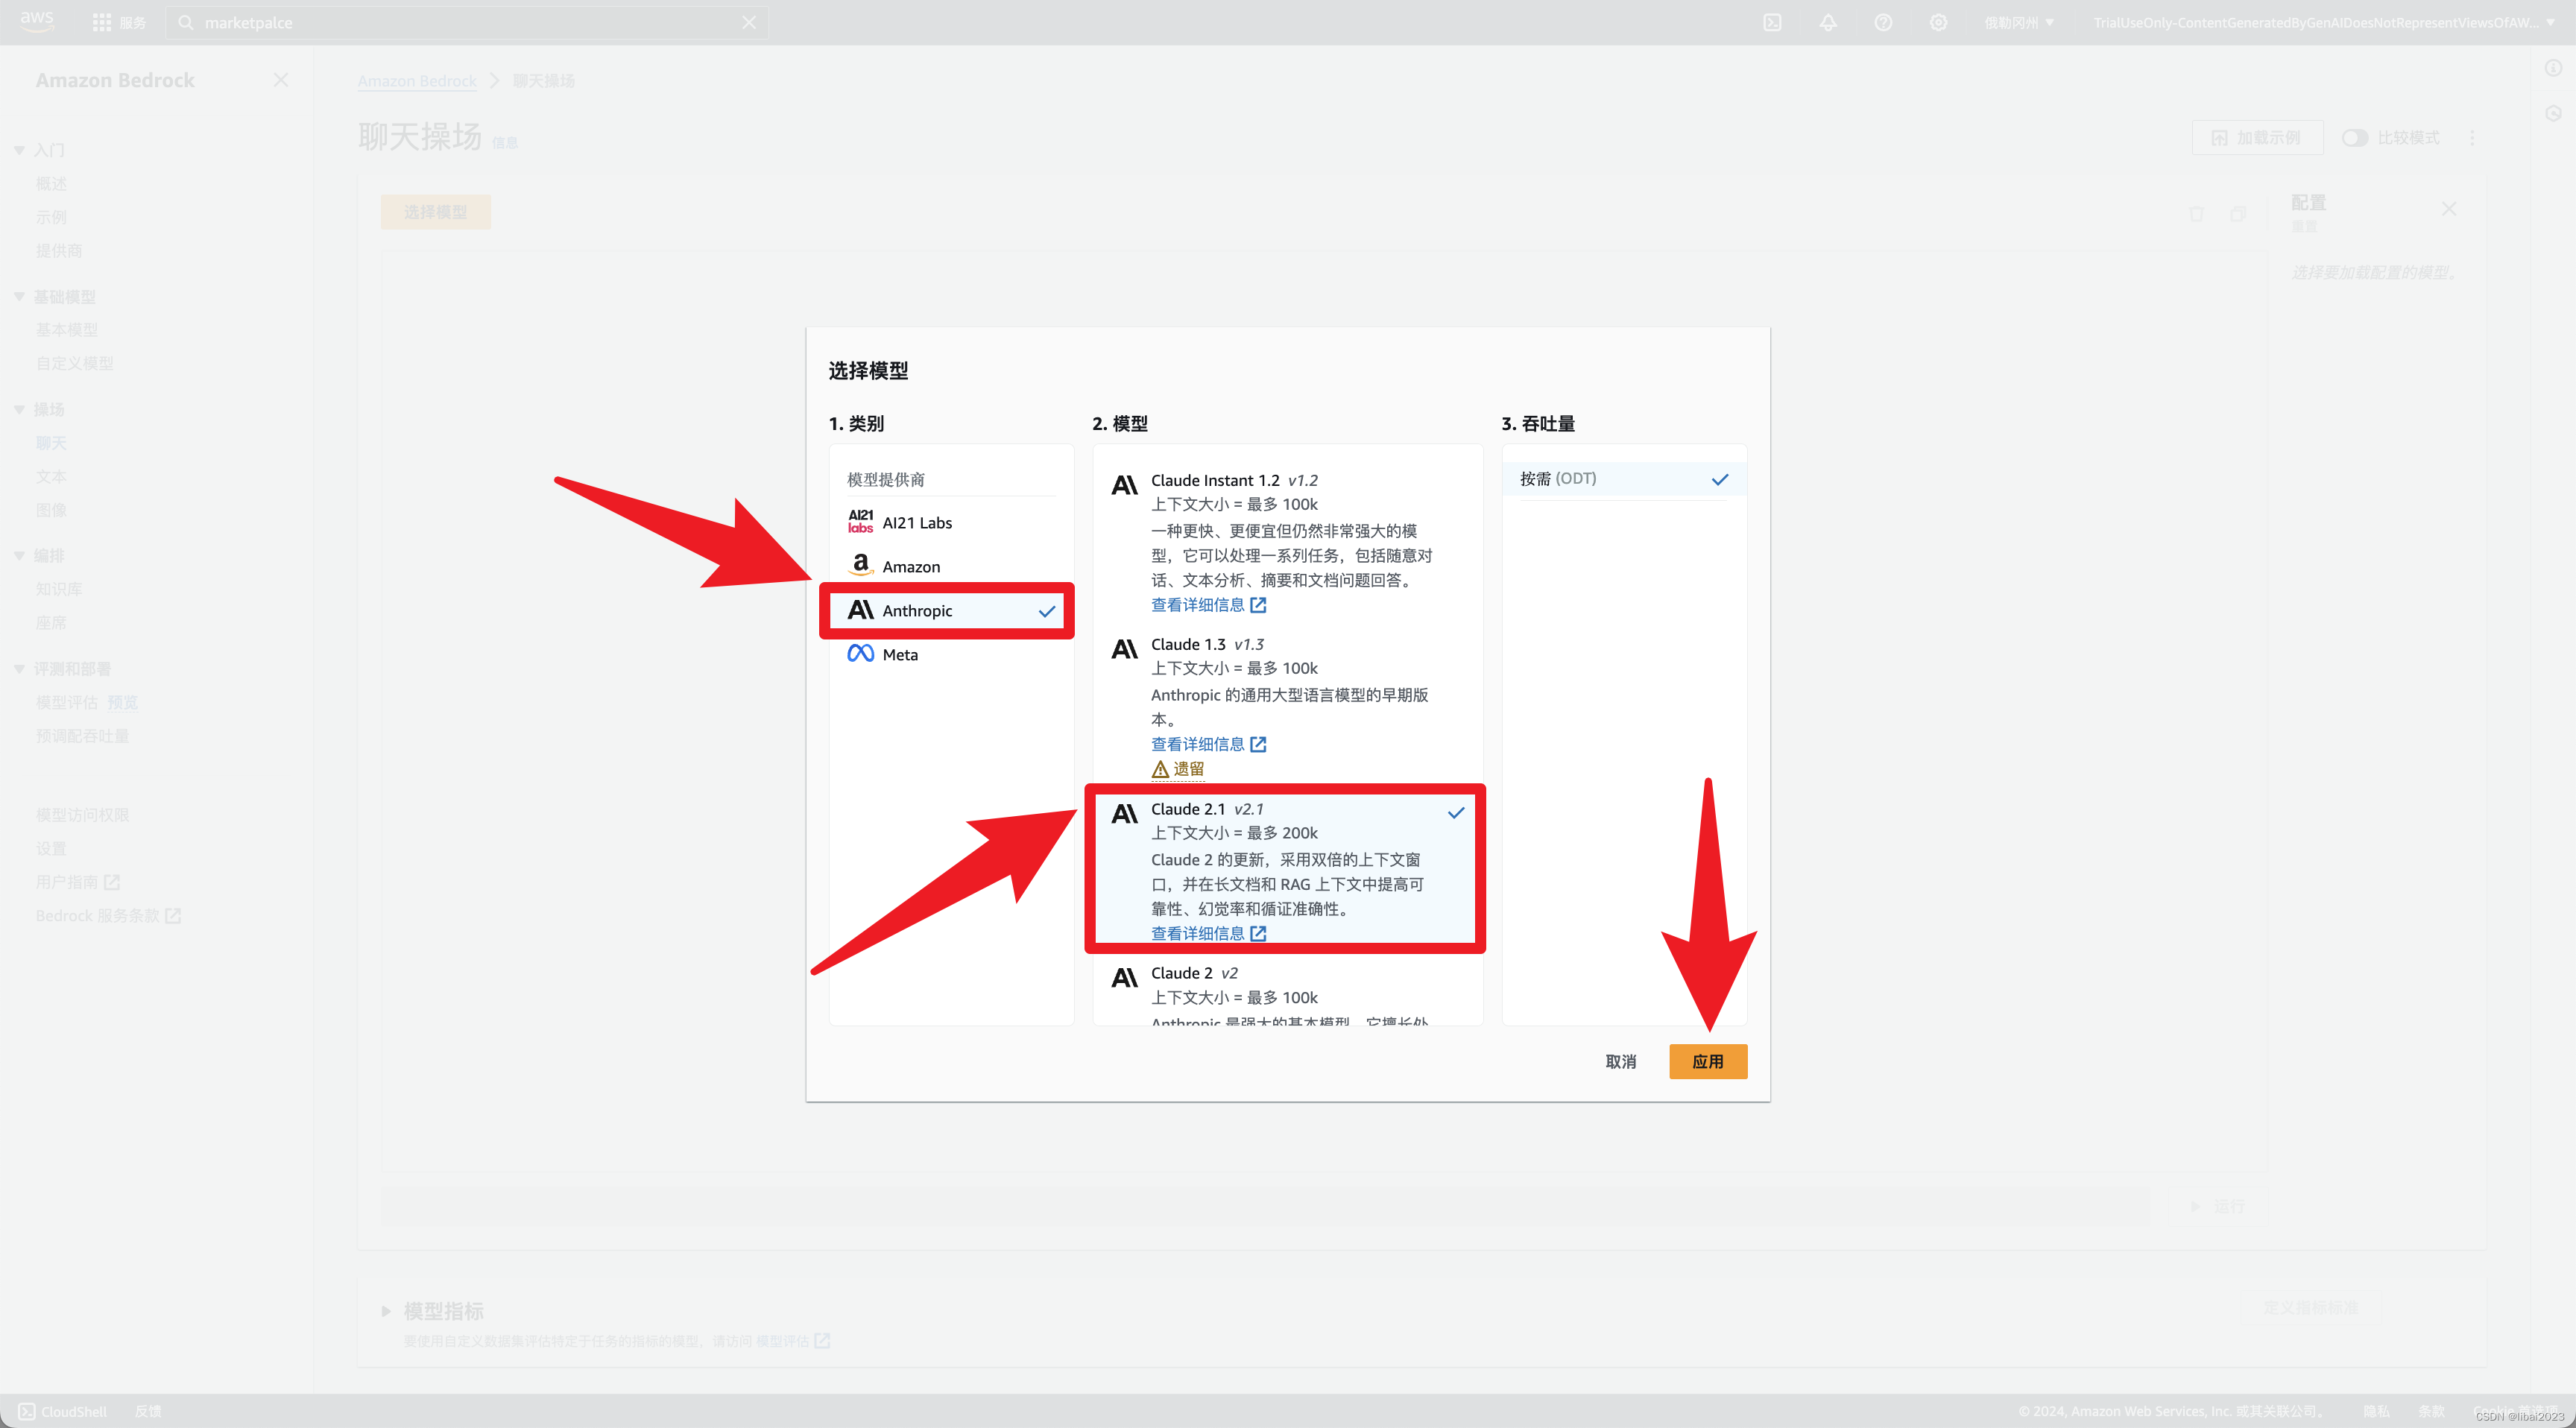Open the 吞吐量 按需 dropdown menu
This screenshot has height=1428, width=2576.
[1621, 478]
